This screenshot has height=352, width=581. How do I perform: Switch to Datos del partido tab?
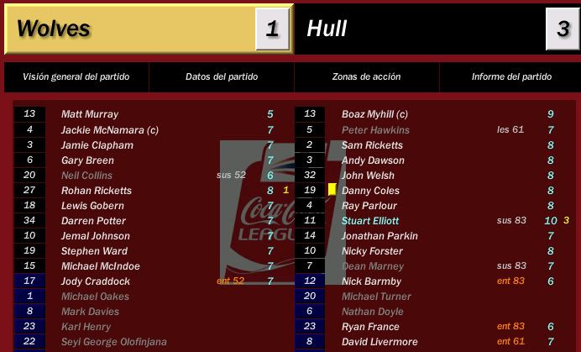coord(222,76)
